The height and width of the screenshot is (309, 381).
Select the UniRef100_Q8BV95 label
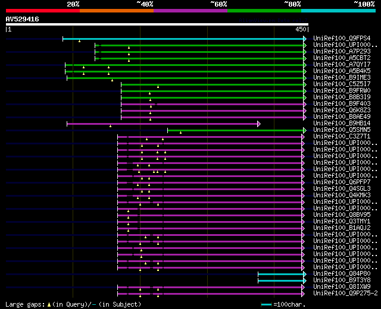(342, 215)
